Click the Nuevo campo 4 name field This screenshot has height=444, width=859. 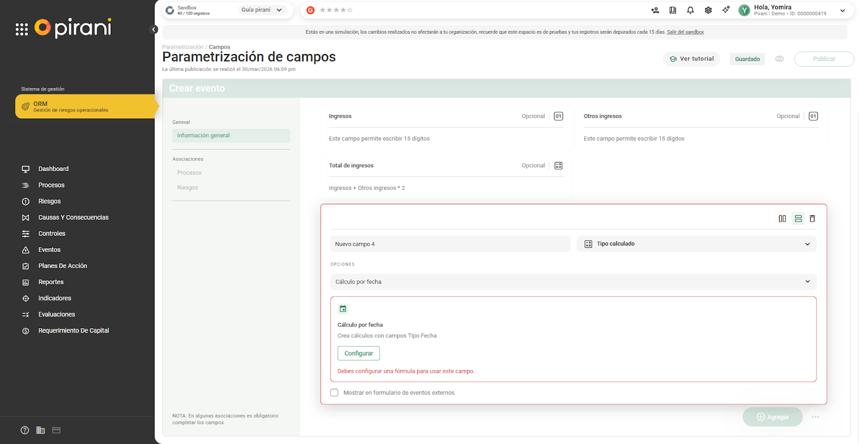(450, 244)
